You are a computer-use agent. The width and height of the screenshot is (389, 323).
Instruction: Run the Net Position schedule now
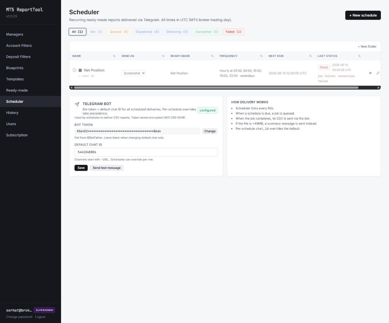point(371,73)
